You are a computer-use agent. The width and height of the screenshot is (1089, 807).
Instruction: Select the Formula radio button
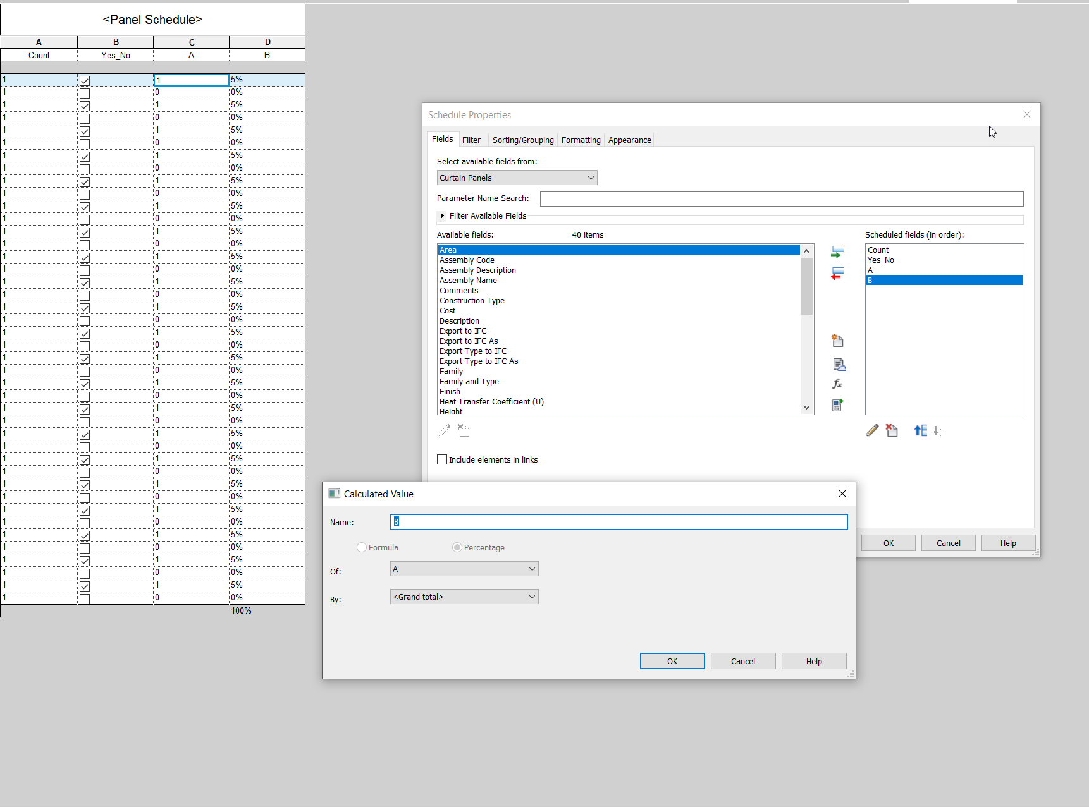click(361, 547)
